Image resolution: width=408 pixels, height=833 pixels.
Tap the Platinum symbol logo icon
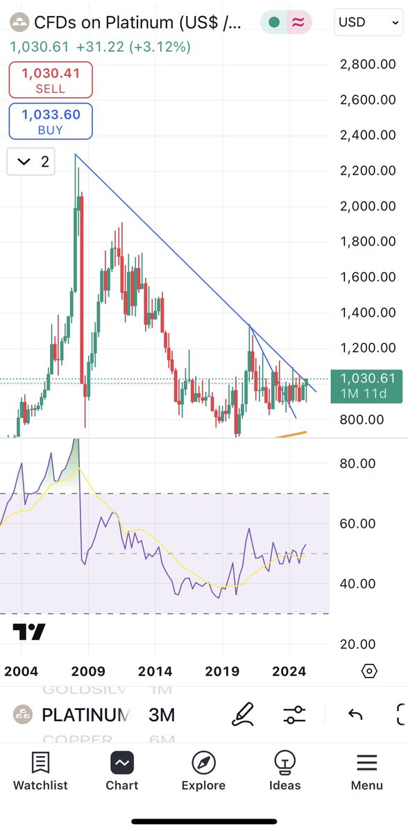point(18,23)
